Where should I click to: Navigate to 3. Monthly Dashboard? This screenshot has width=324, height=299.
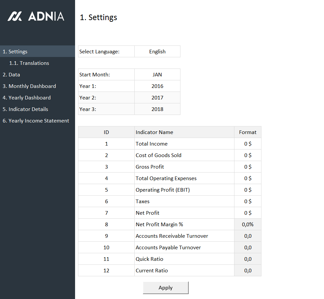pos(29,86)
